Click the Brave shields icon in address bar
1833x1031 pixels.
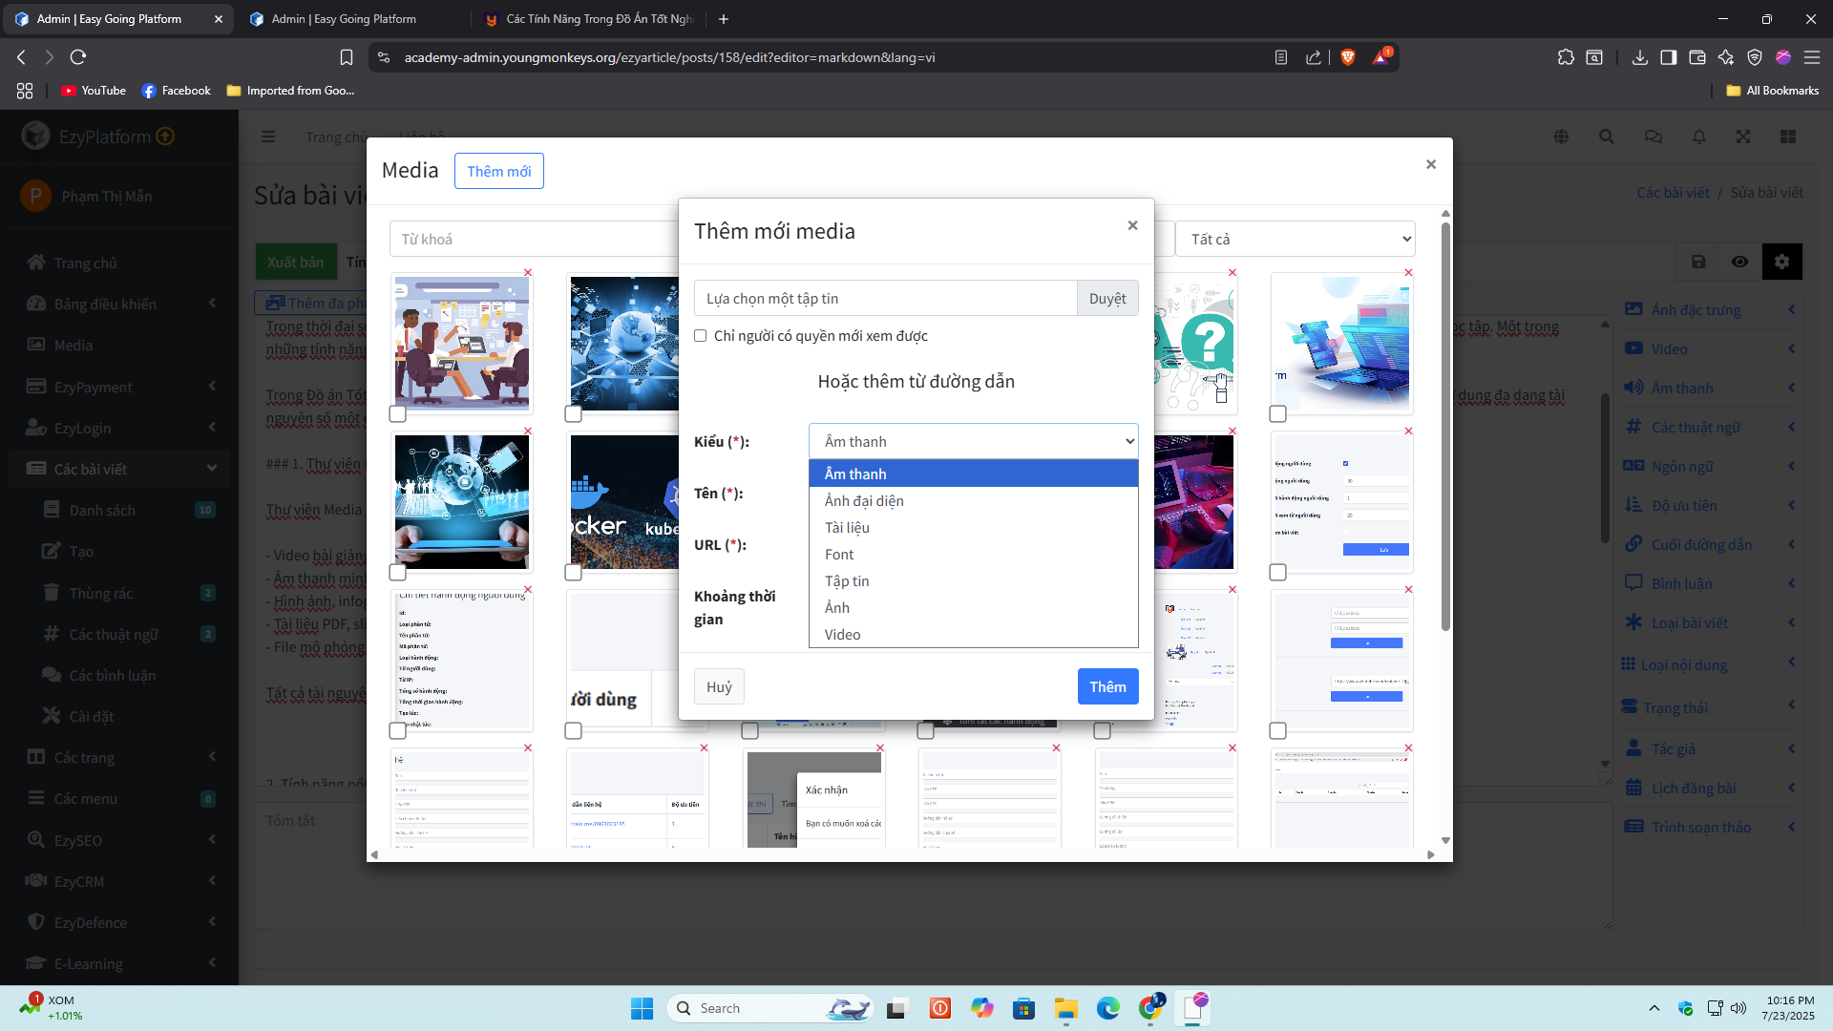click(x=1347, y=57)
